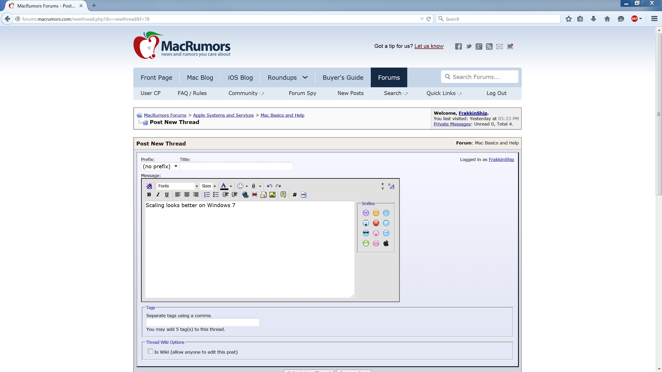Remove text formatting in message editor
The height and width of the screenshot is (372, 662).
pos(149,186)
